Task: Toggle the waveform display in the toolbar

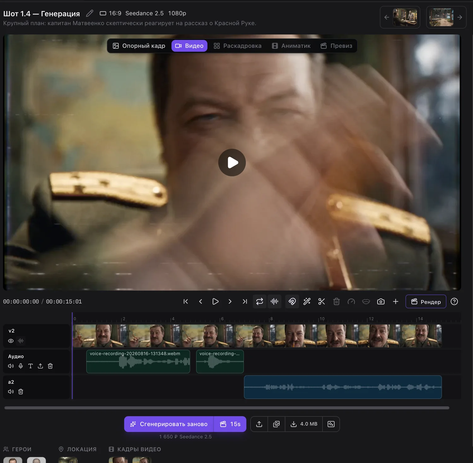Action: click(x=274, y=302)
